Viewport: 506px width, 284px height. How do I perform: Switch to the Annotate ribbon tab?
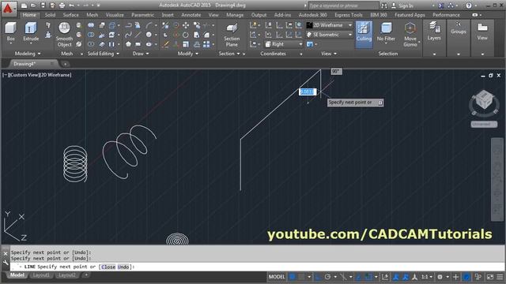pyautogui.click(x=191, y=15)
